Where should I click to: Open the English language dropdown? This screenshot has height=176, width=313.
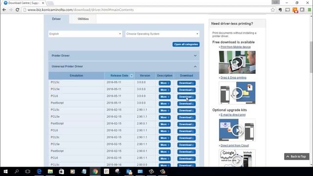click(x=85, y=34)
